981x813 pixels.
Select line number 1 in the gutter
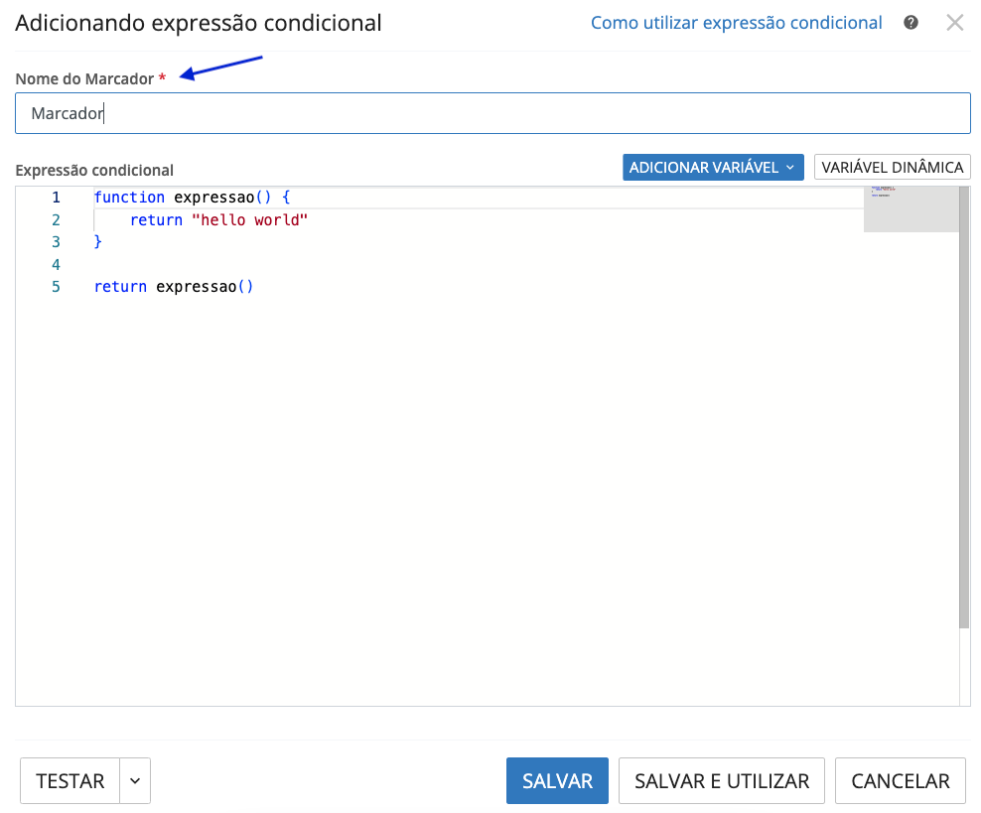[x=57, y=198]
